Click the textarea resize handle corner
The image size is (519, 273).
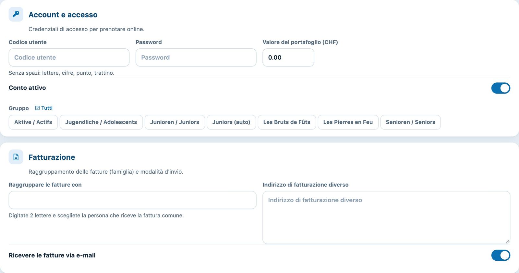507,241
